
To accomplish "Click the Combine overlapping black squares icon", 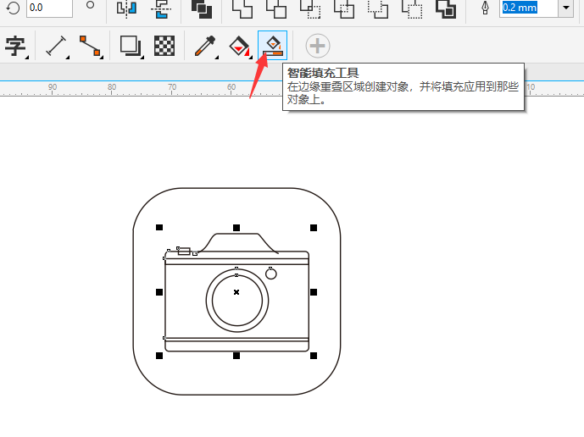I will (202, 8).
